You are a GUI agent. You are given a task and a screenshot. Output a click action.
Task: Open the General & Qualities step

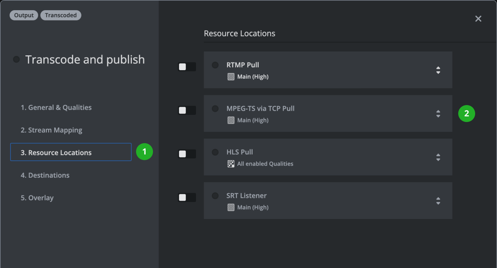(x=56, y=108)
